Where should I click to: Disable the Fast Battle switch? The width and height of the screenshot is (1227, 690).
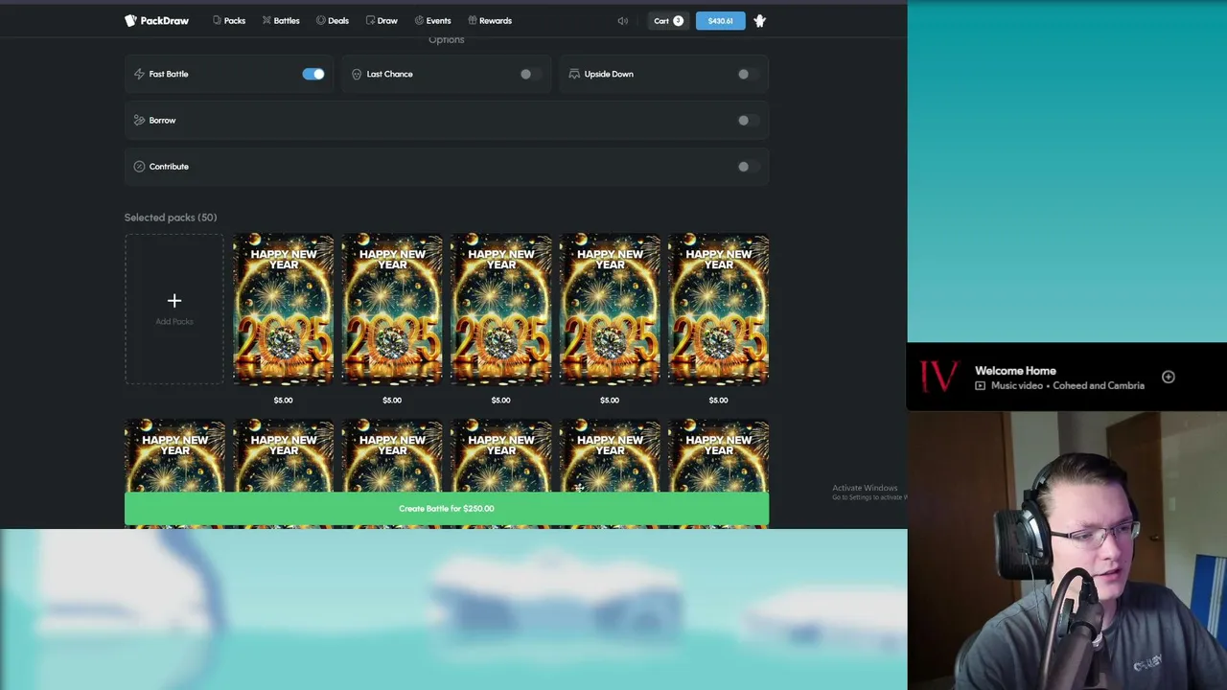coord(313,74)
